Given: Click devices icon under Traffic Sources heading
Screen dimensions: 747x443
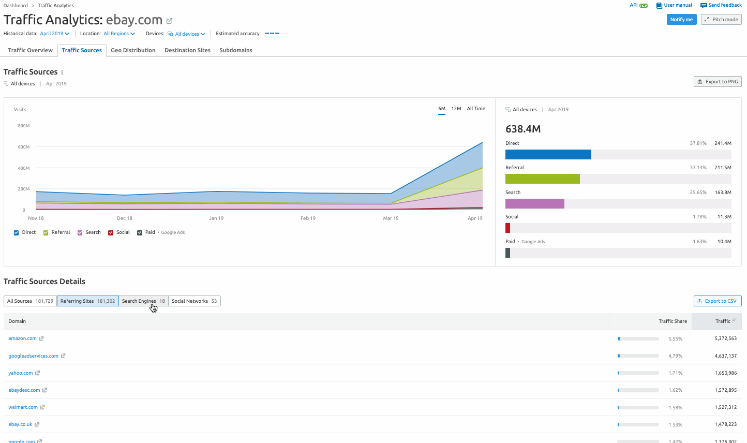Looking at the screenshot, I should click(x=6, y=84).
